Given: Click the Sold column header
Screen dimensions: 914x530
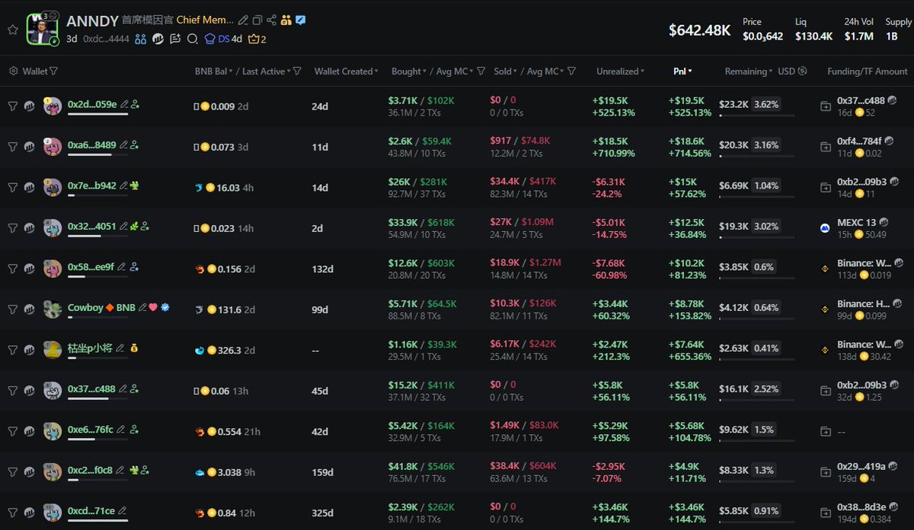Looking at the screenshot, I should (x=503, y=71).
